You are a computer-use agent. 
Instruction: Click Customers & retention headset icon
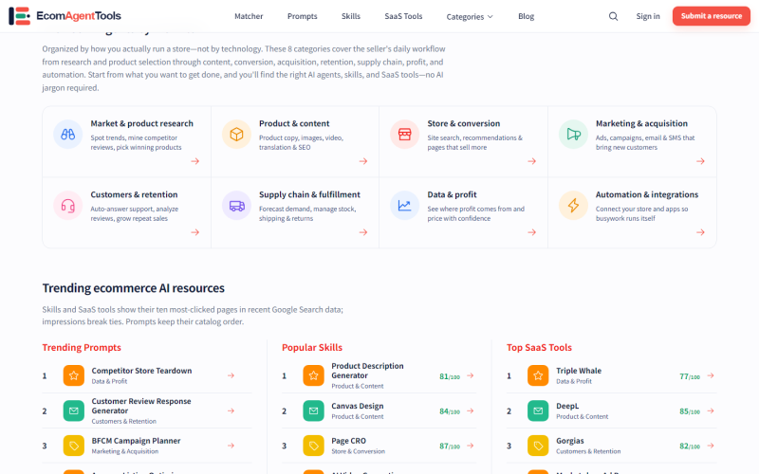[67, 205]
